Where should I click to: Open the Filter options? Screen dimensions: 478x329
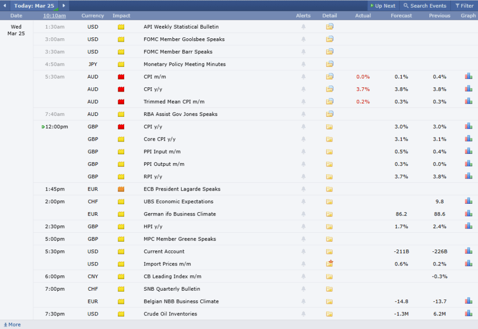click(464, 6)
